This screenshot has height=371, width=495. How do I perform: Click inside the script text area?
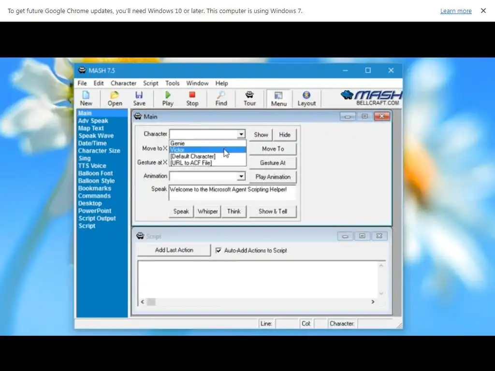click(x=258, y=280)
